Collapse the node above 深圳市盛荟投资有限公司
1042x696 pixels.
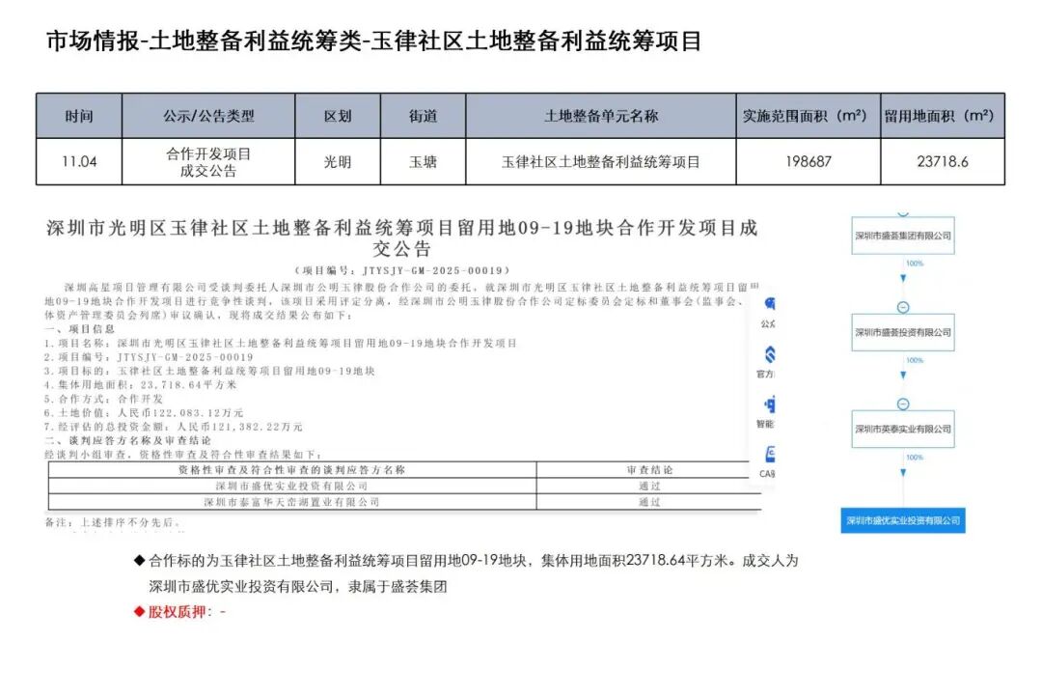point(902,307)
